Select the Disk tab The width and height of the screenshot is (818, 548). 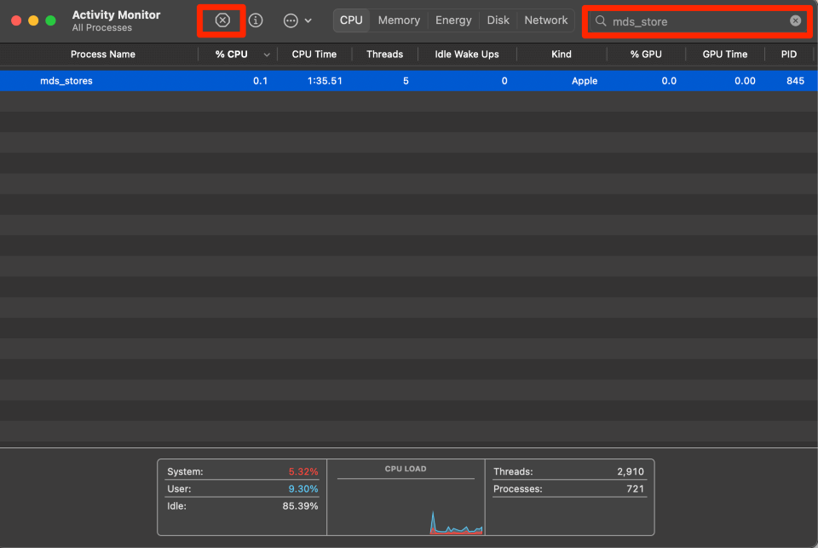pos(498,20)
